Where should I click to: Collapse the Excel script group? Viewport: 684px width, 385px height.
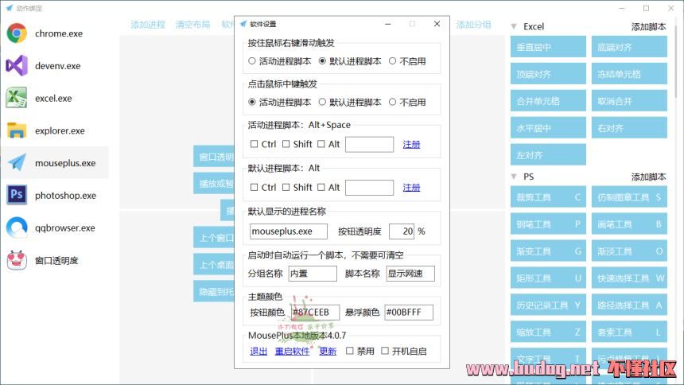point(514,26)
